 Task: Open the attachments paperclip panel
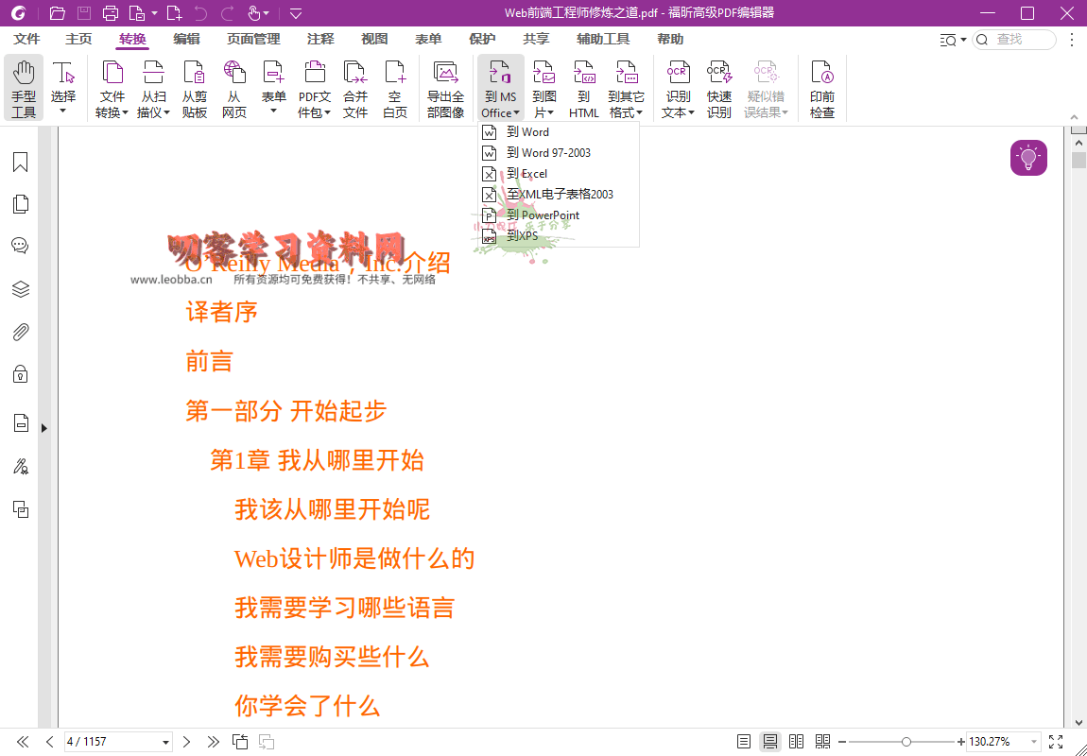pyautogui.click(x=20, y=332)
